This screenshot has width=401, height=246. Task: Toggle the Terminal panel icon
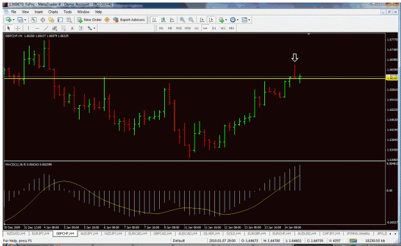click(60, 20)
